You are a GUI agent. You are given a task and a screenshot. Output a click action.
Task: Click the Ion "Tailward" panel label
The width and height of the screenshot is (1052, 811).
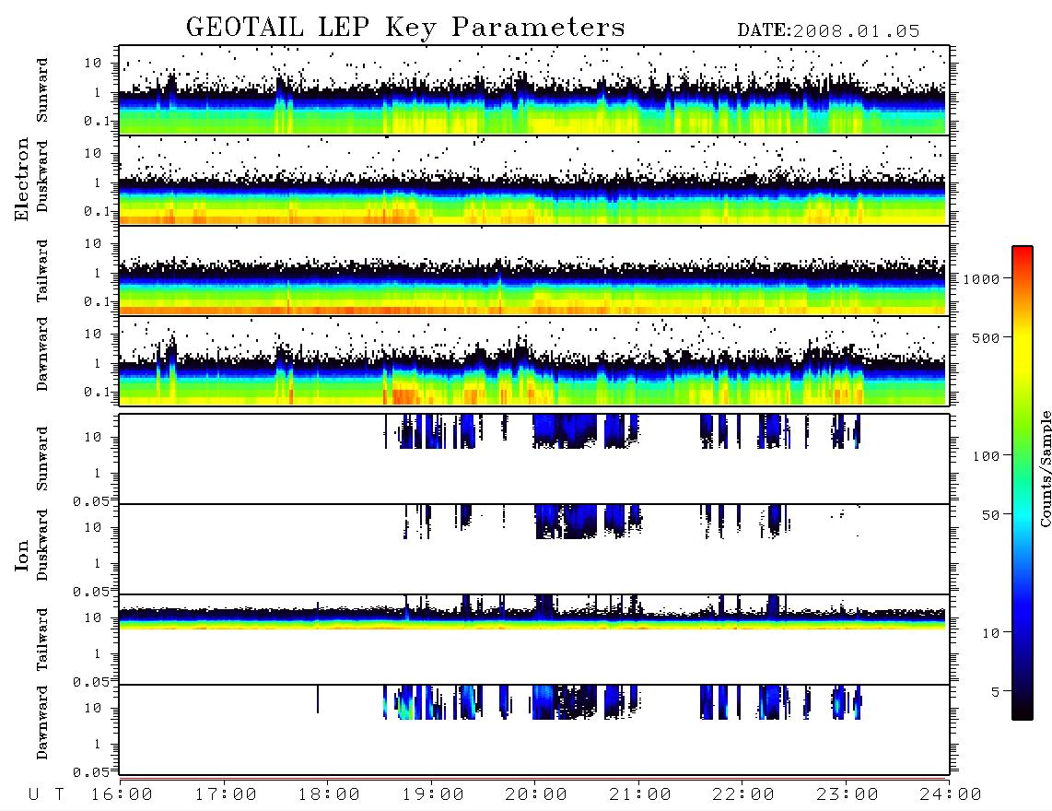point(42,640)
